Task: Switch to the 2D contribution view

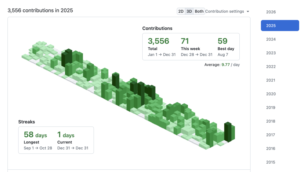Action: [181, 11]
